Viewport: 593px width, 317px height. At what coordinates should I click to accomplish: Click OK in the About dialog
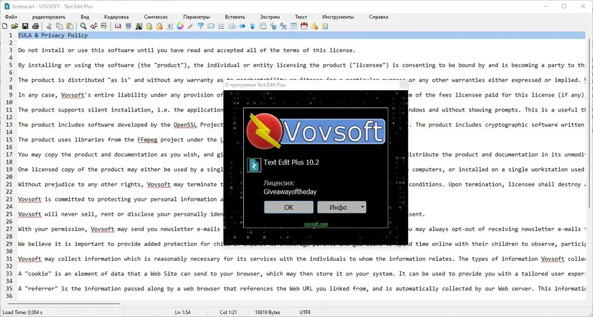click(x=289, y=207)
